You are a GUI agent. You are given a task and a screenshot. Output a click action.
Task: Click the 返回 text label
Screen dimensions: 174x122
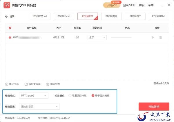[x=12, y=16]
